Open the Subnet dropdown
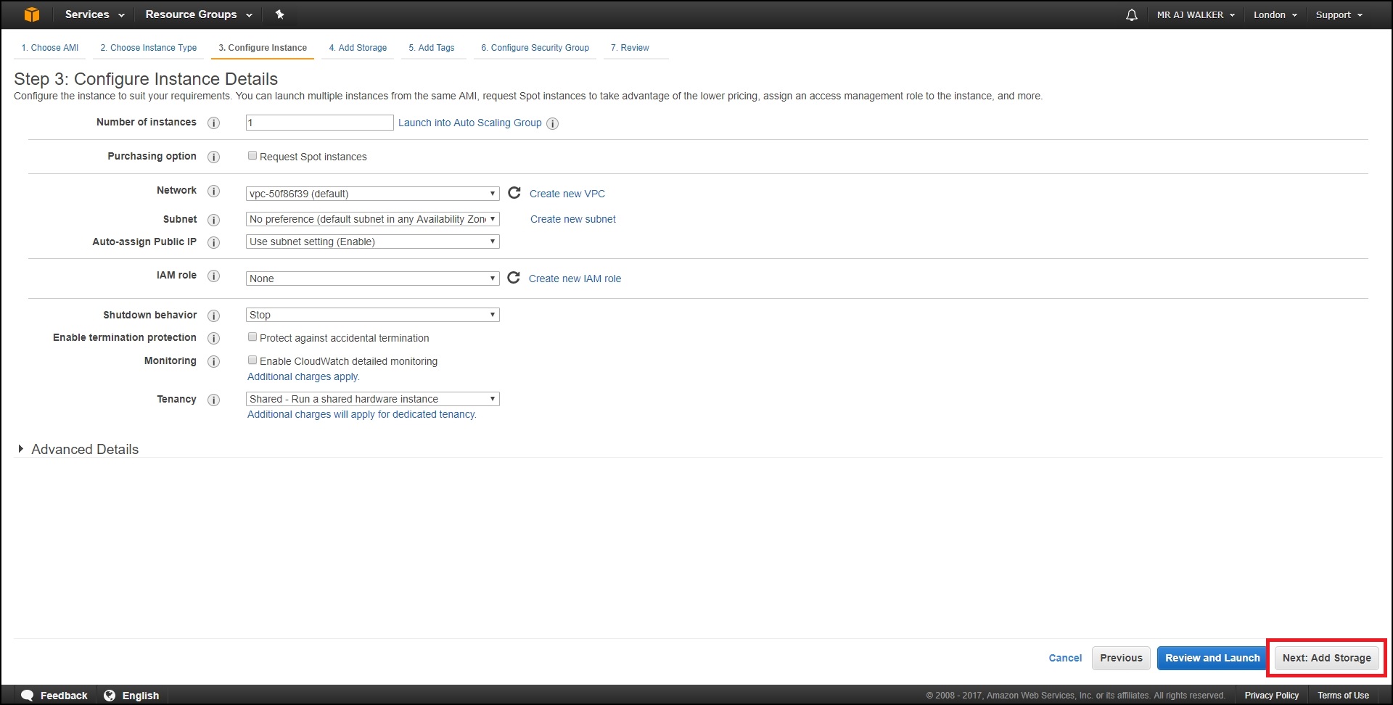 pos(373,219)
